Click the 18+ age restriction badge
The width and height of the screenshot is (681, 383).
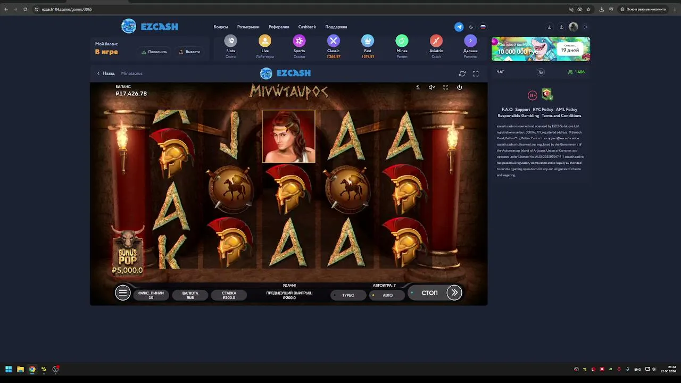(533, 95)
